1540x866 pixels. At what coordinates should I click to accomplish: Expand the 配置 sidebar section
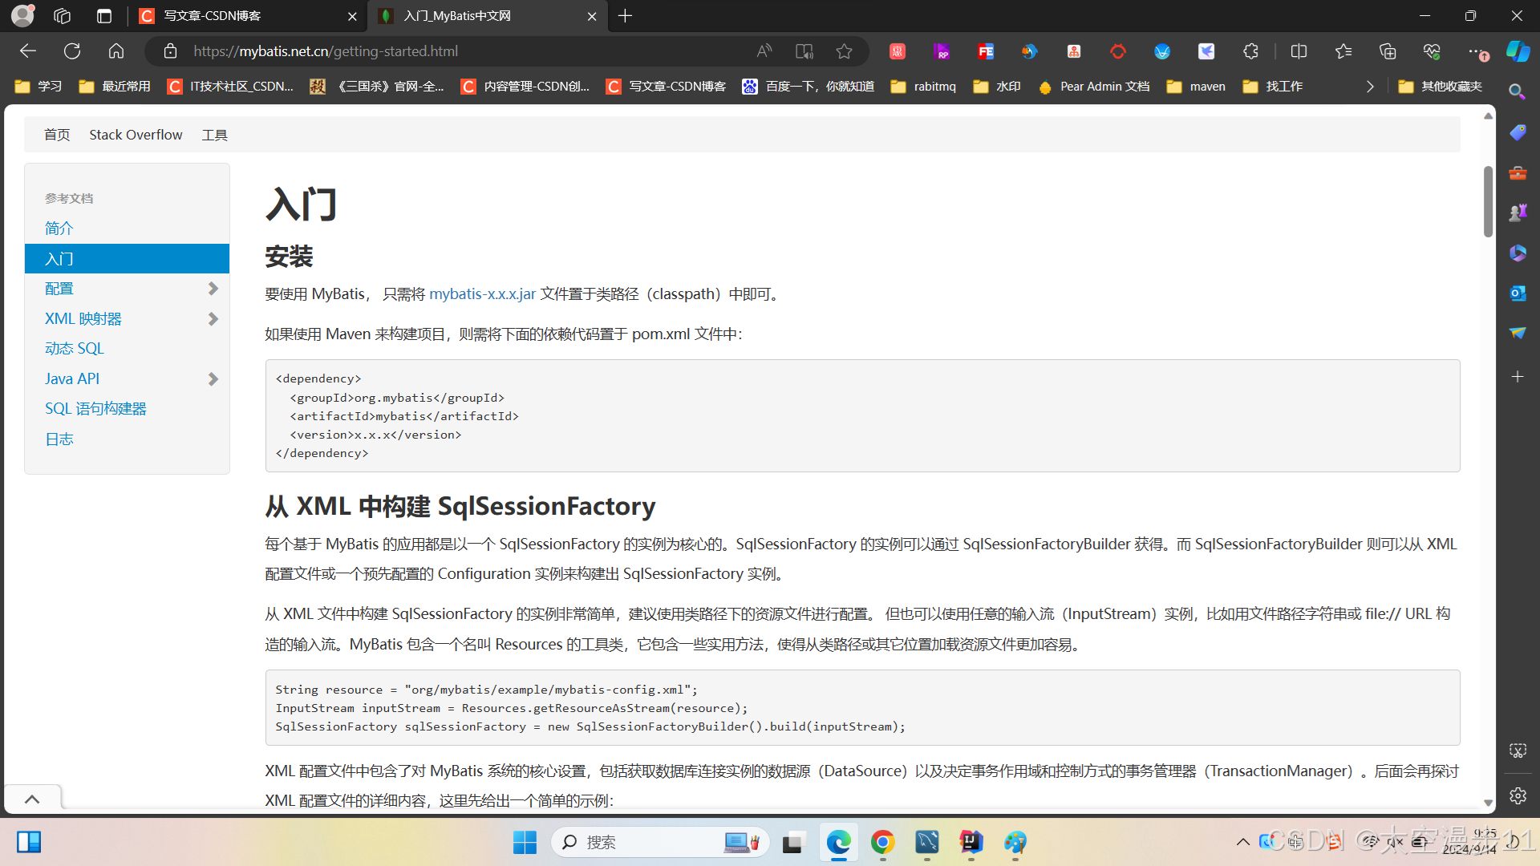click(x=212, y=288)
